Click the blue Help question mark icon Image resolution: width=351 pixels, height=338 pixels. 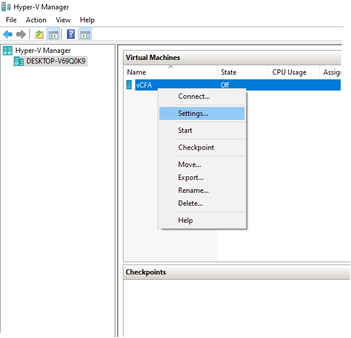tap(71, 35)
